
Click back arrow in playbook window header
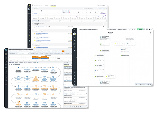point(78,29)
